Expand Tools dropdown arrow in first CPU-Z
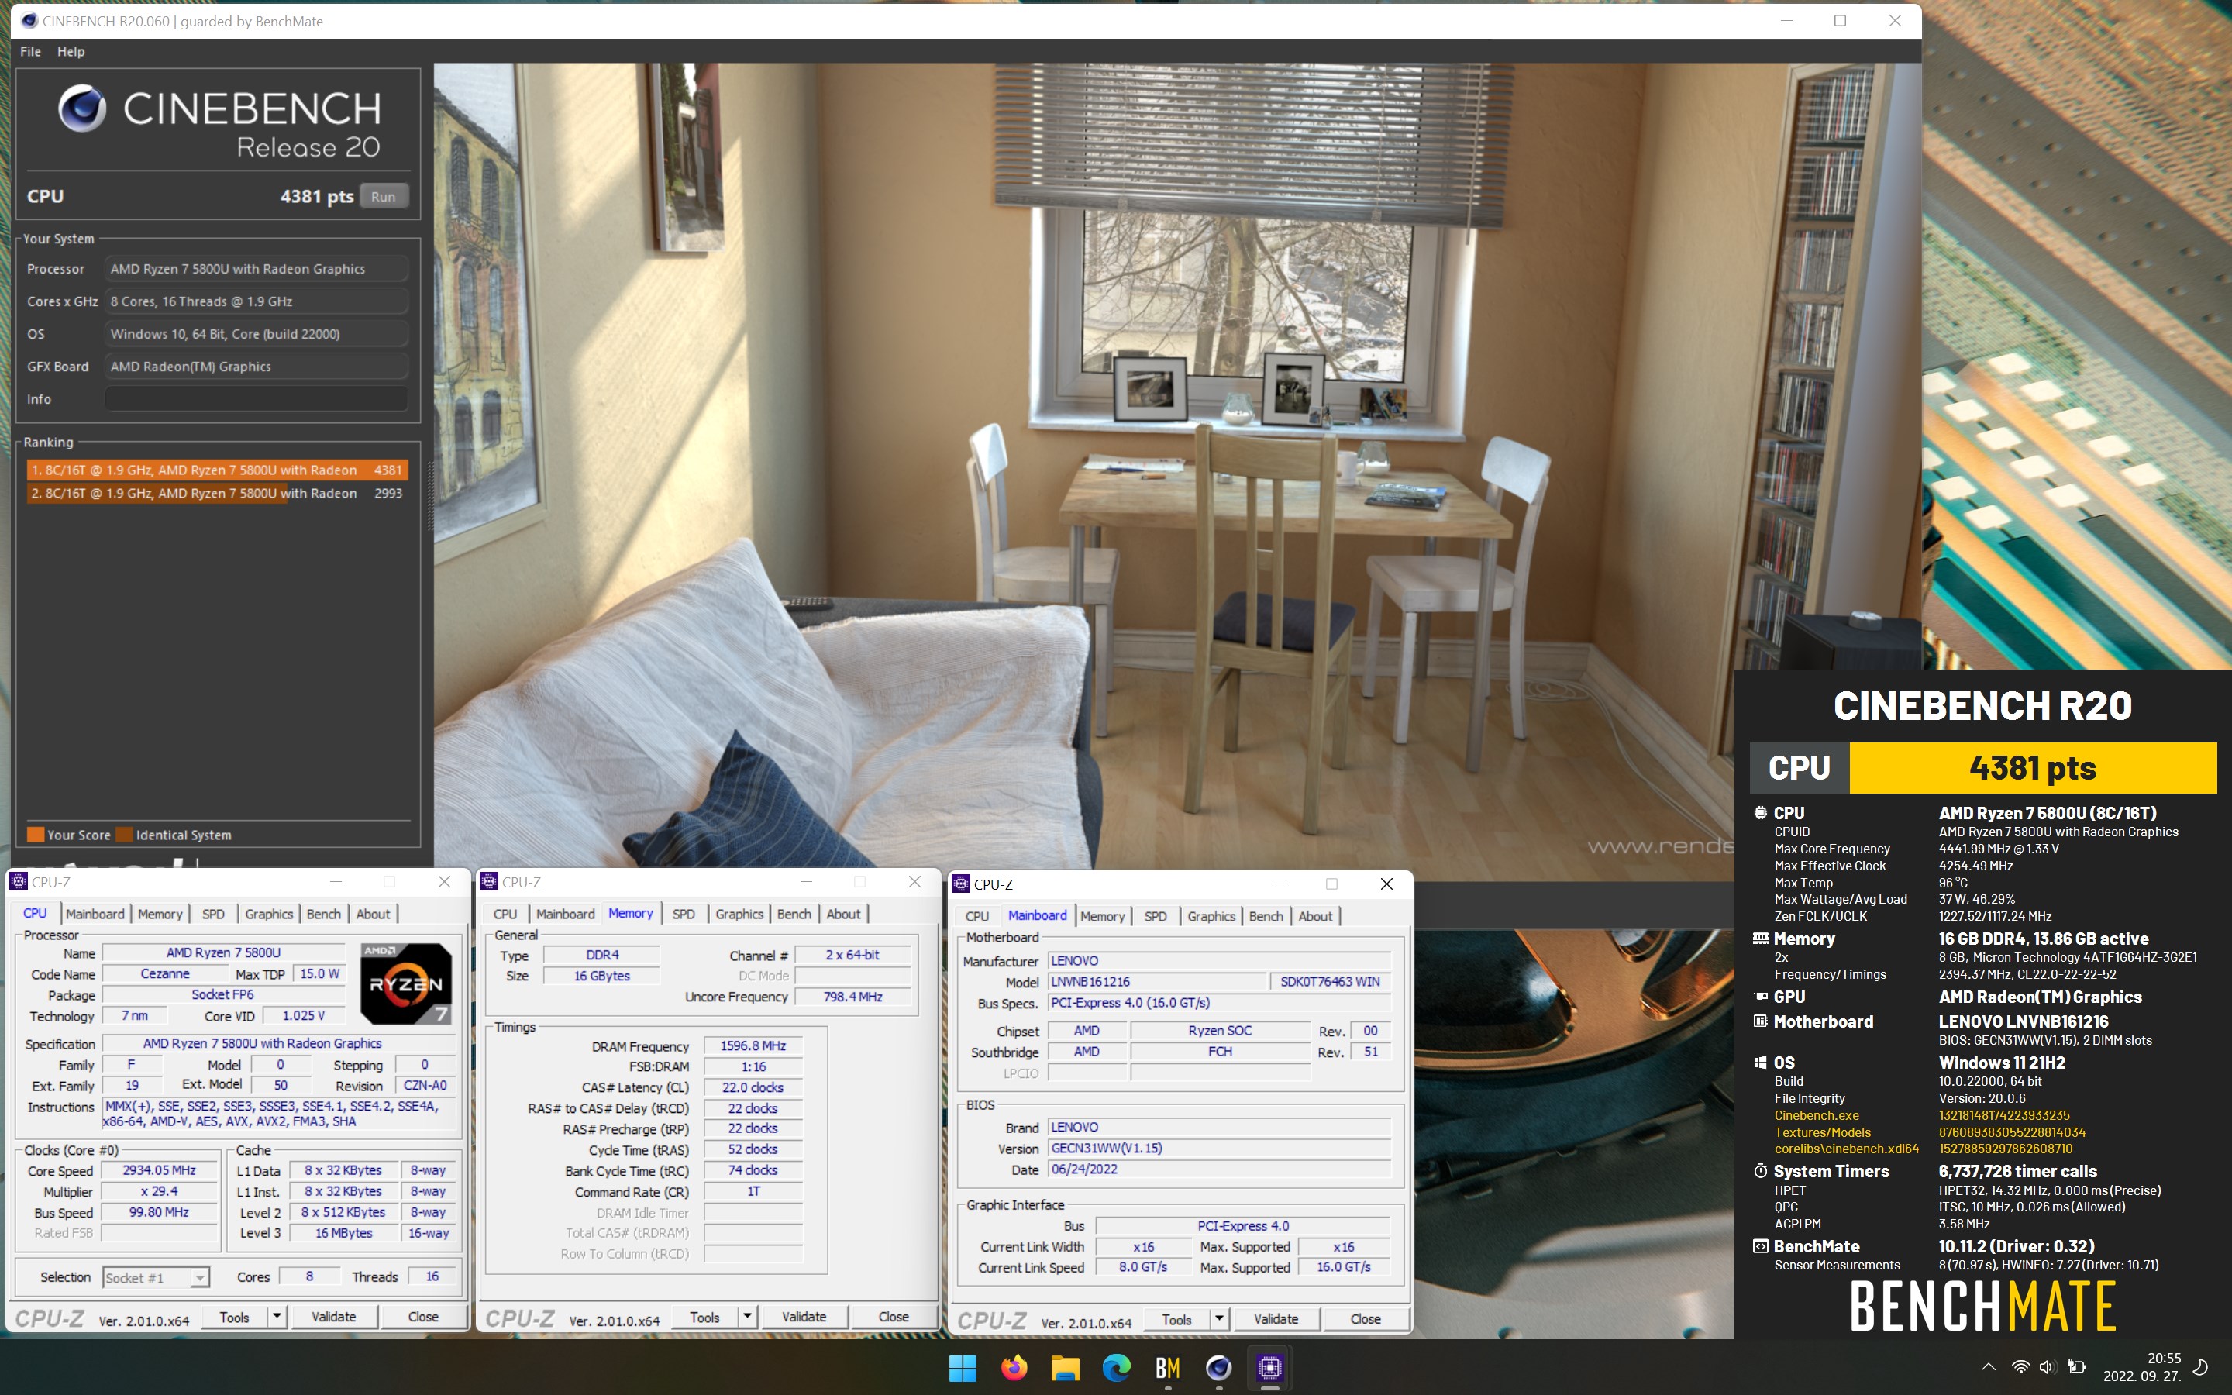 tap(277, 1317)
